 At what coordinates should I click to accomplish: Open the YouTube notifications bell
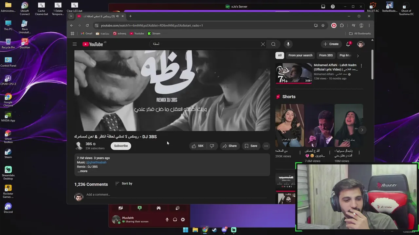348,44
